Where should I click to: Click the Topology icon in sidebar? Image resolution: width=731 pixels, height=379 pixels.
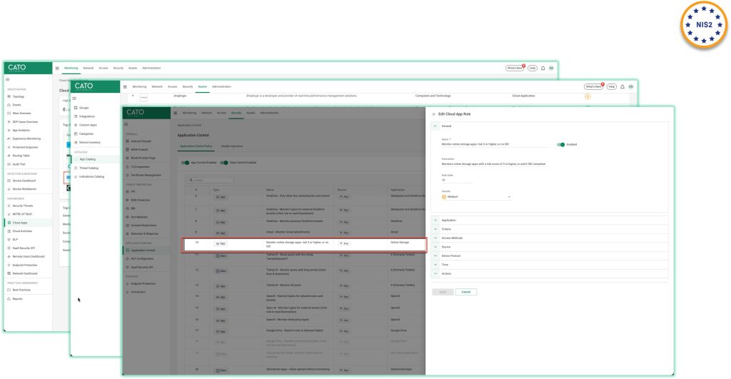coord(8,96)
